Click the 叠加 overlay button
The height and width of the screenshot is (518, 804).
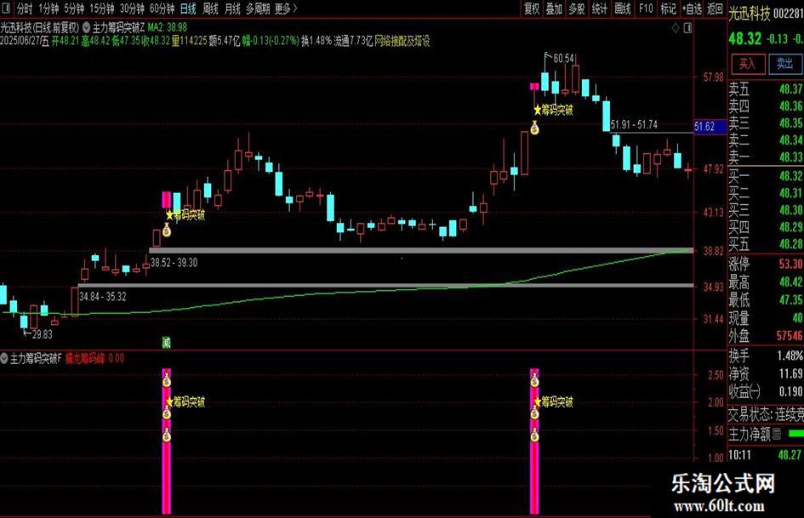554,9
